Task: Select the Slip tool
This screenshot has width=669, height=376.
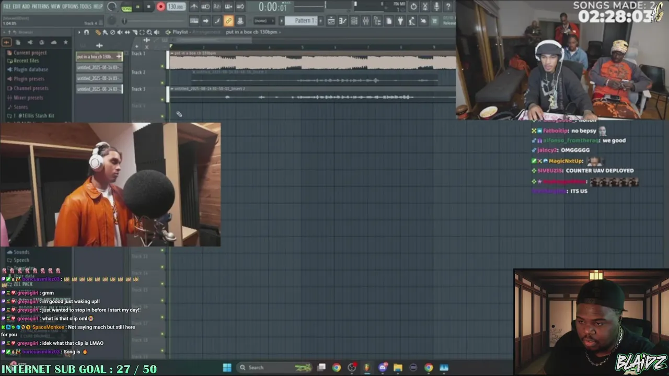Action: (x=127, y=32)
